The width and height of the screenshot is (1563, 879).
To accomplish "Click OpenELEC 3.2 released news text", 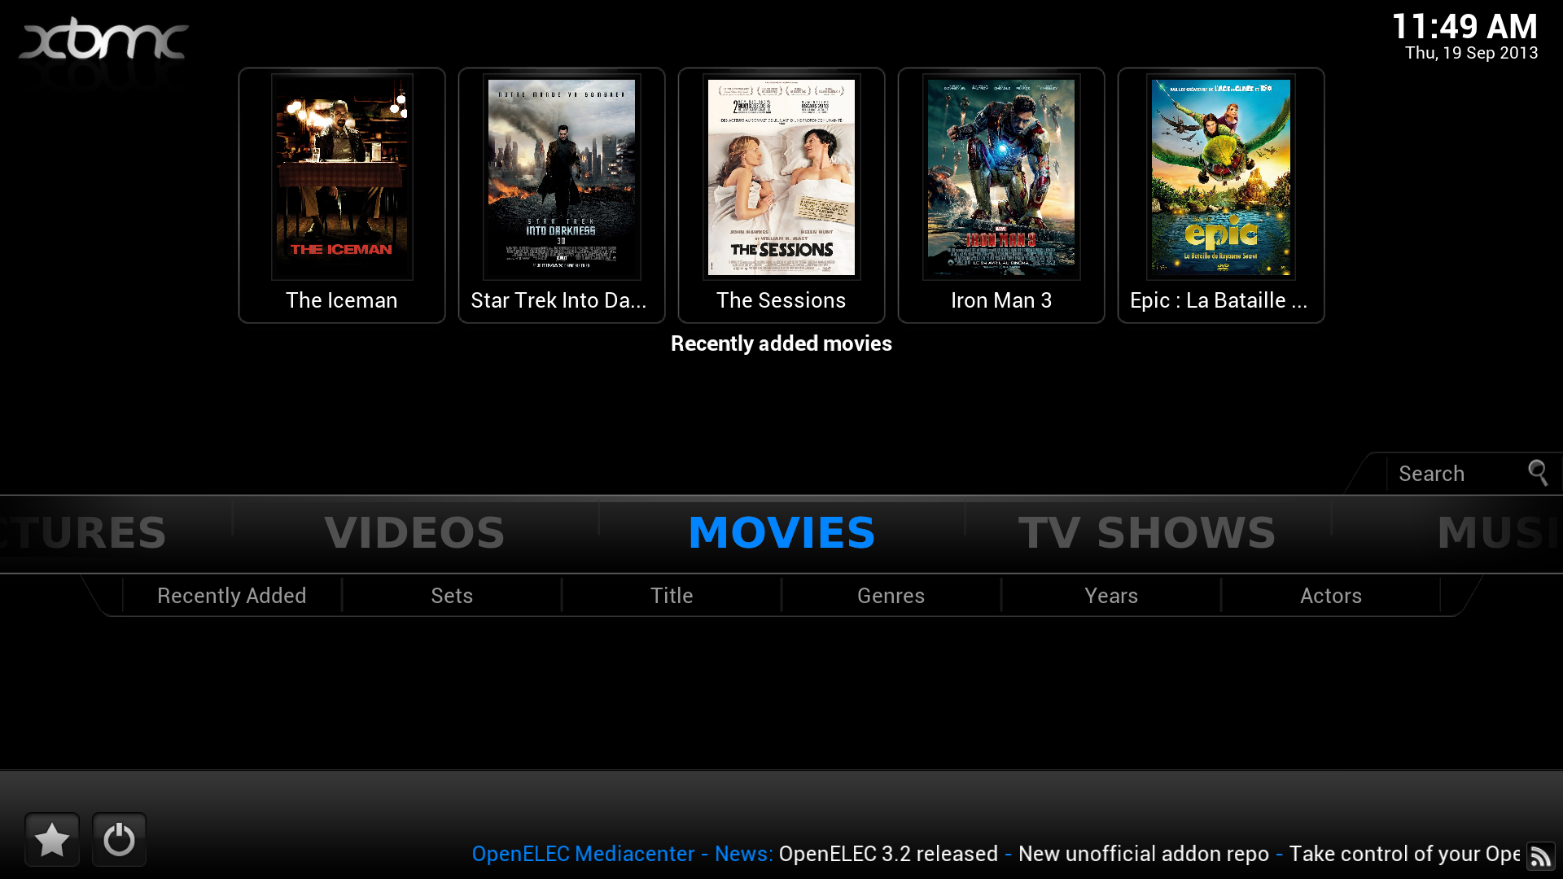I will [888, 854].
